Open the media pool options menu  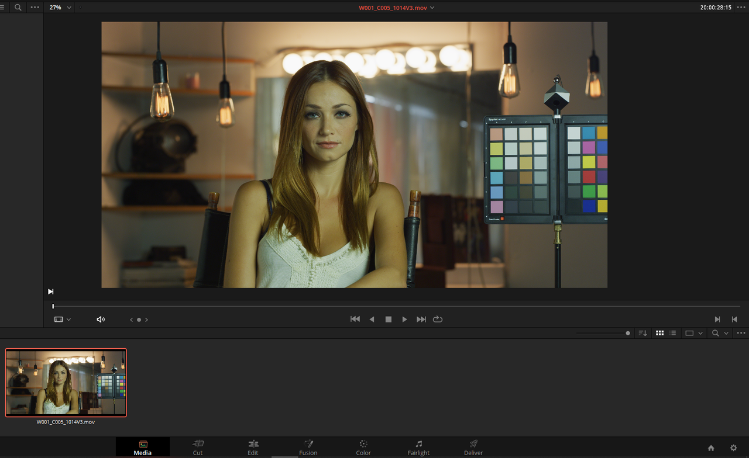pyautogui.click(x=741, y=333)
